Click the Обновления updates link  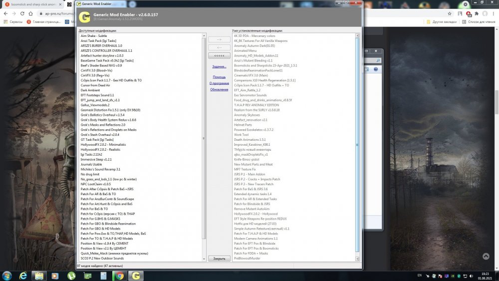tap(219, 89)
